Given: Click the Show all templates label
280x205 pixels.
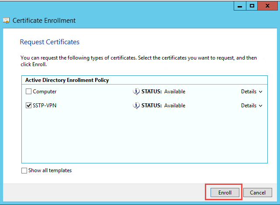Looking at the screenshot, I should [x=50, y=170].
